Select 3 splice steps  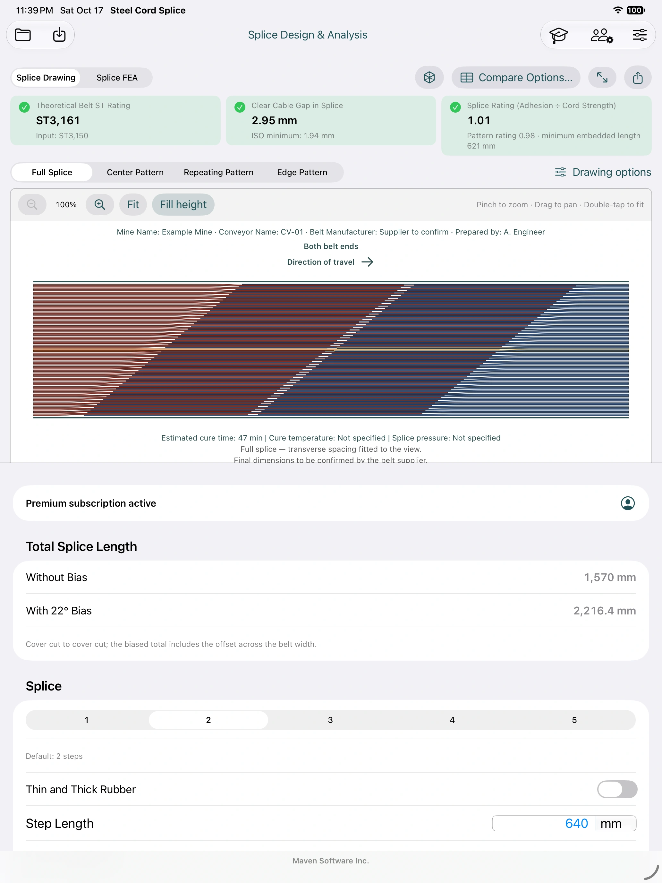point(330,720)
